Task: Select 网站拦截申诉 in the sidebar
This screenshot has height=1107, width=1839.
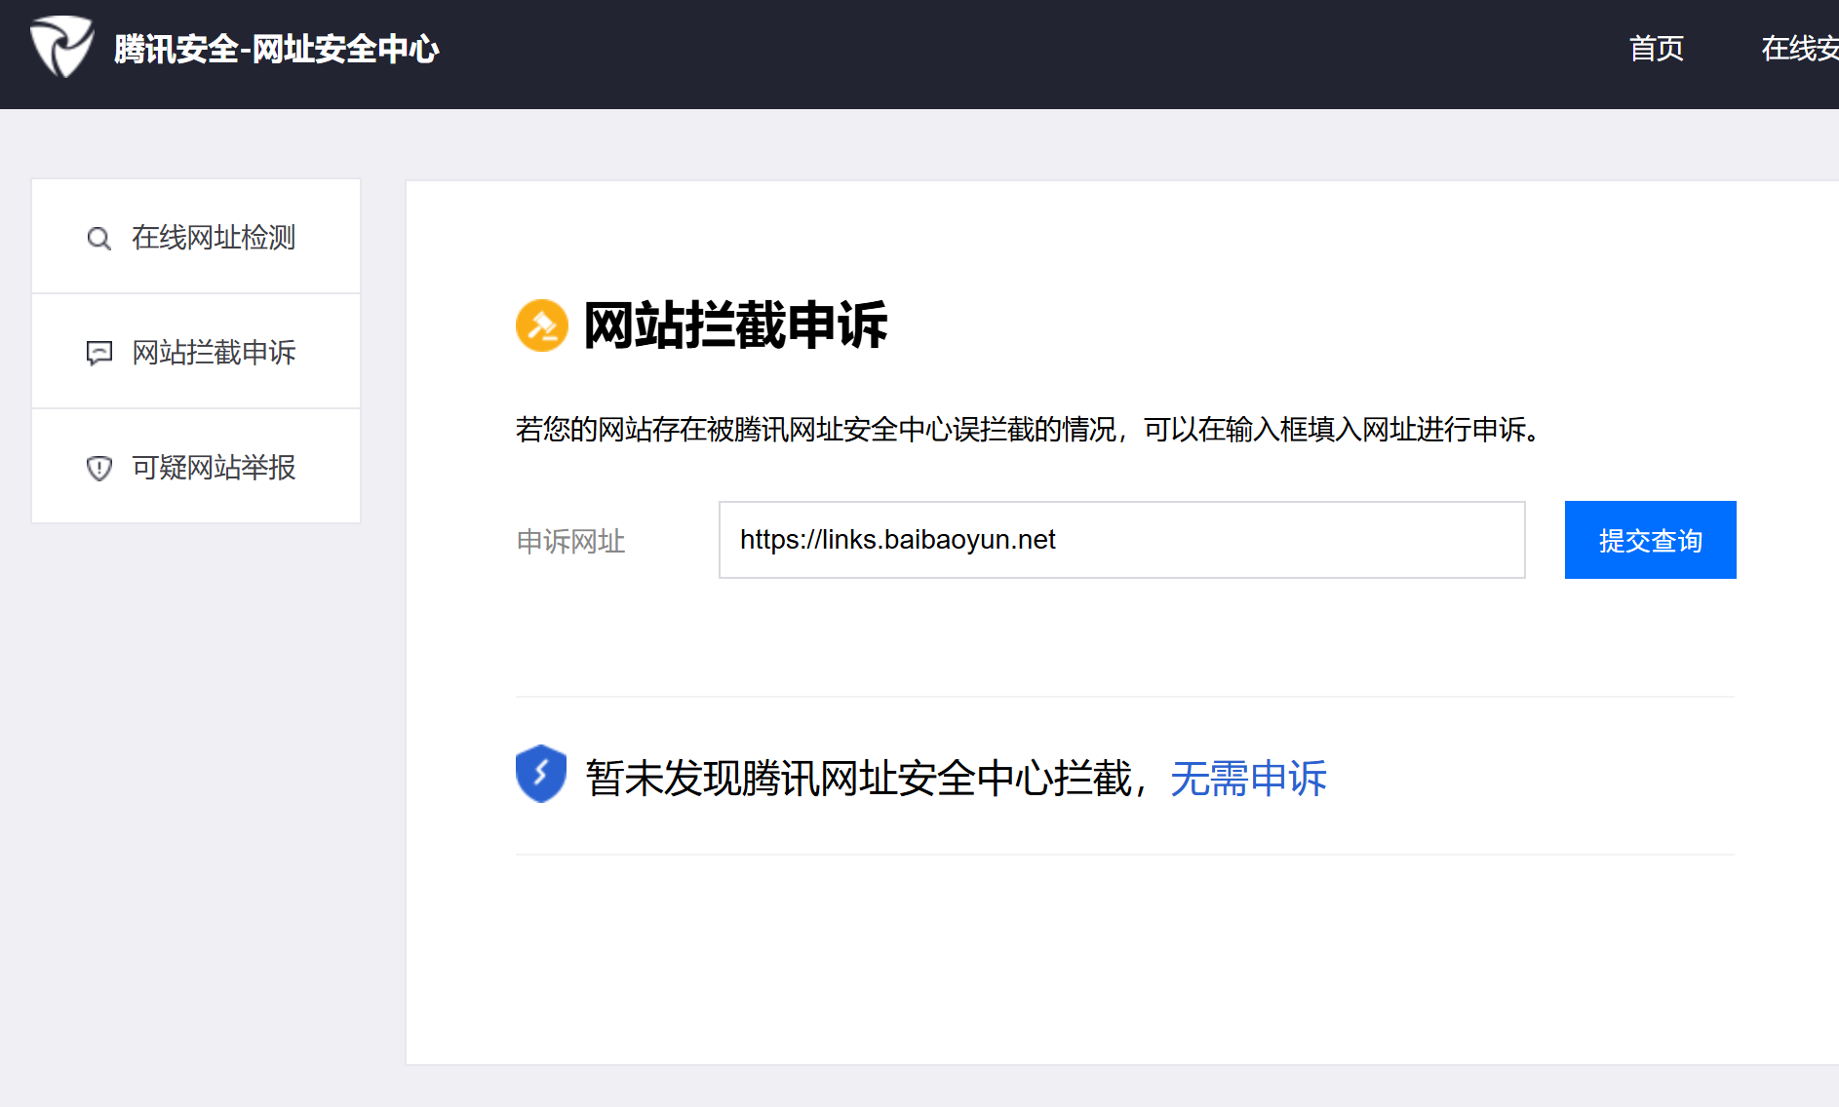Action: tap(196, 352)
